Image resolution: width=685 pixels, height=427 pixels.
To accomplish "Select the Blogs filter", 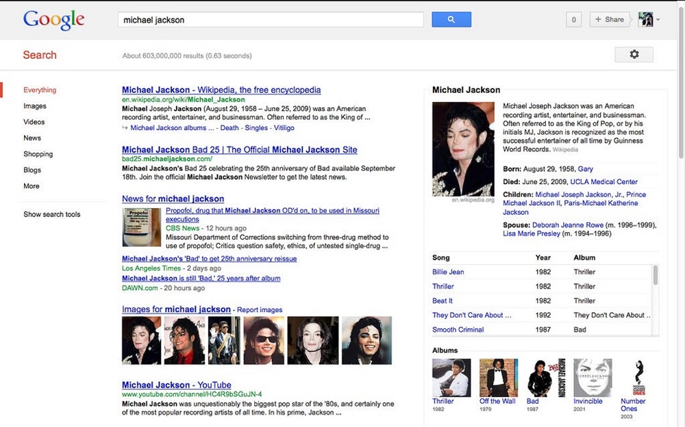I will pos(32,170).
